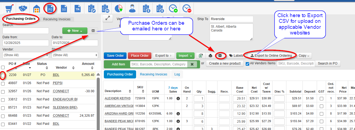Click Create a new product
This screenshot has height=130, width=355.
click(x=225, y=64)
